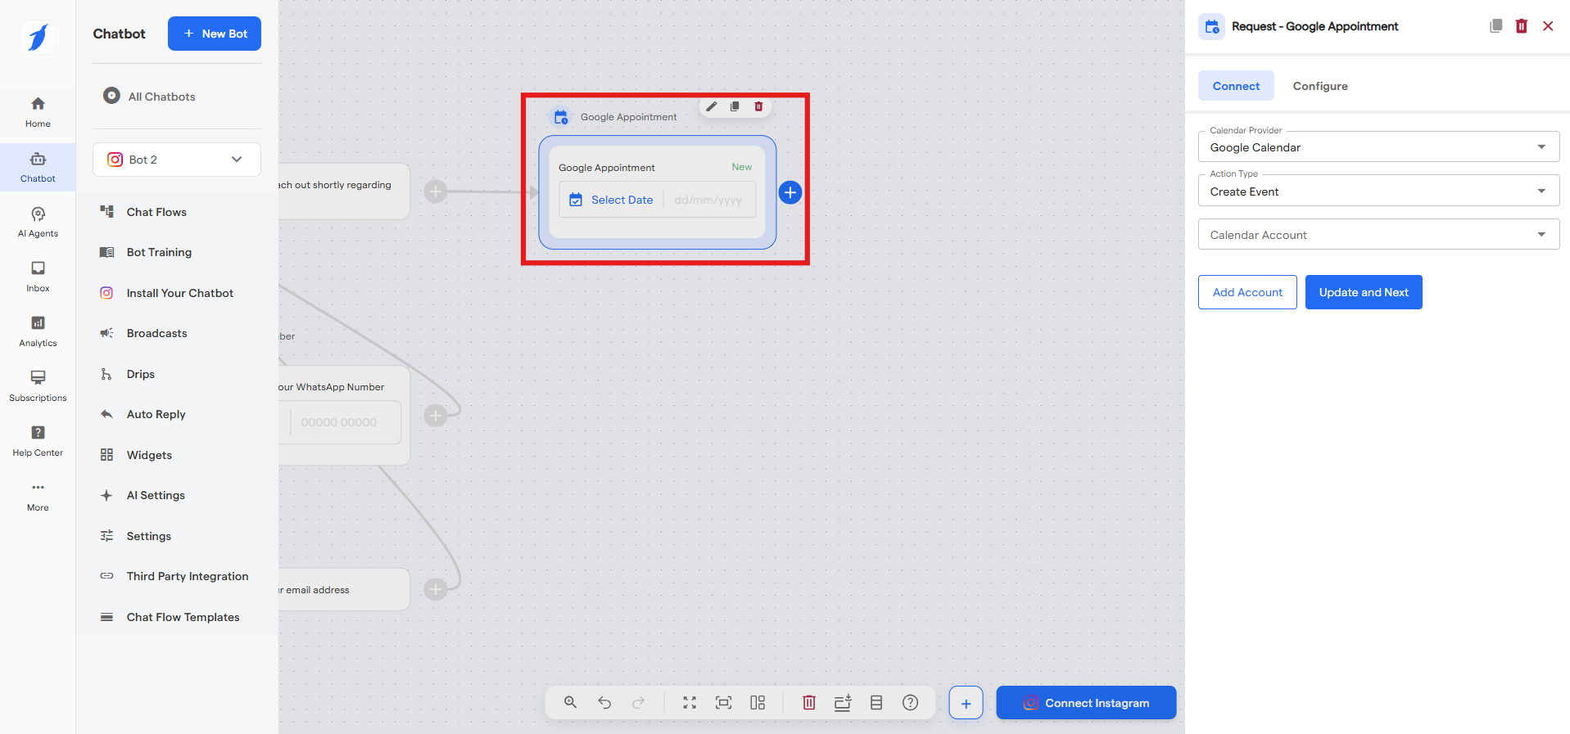The height and width of the screenshot is (734, 1570).
Task: Undo the last canvas action
Action: coord(604,702)
